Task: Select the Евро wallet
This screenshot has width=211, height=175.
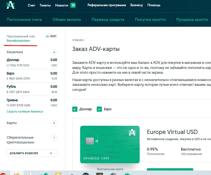Action: [x=10, y=73]
